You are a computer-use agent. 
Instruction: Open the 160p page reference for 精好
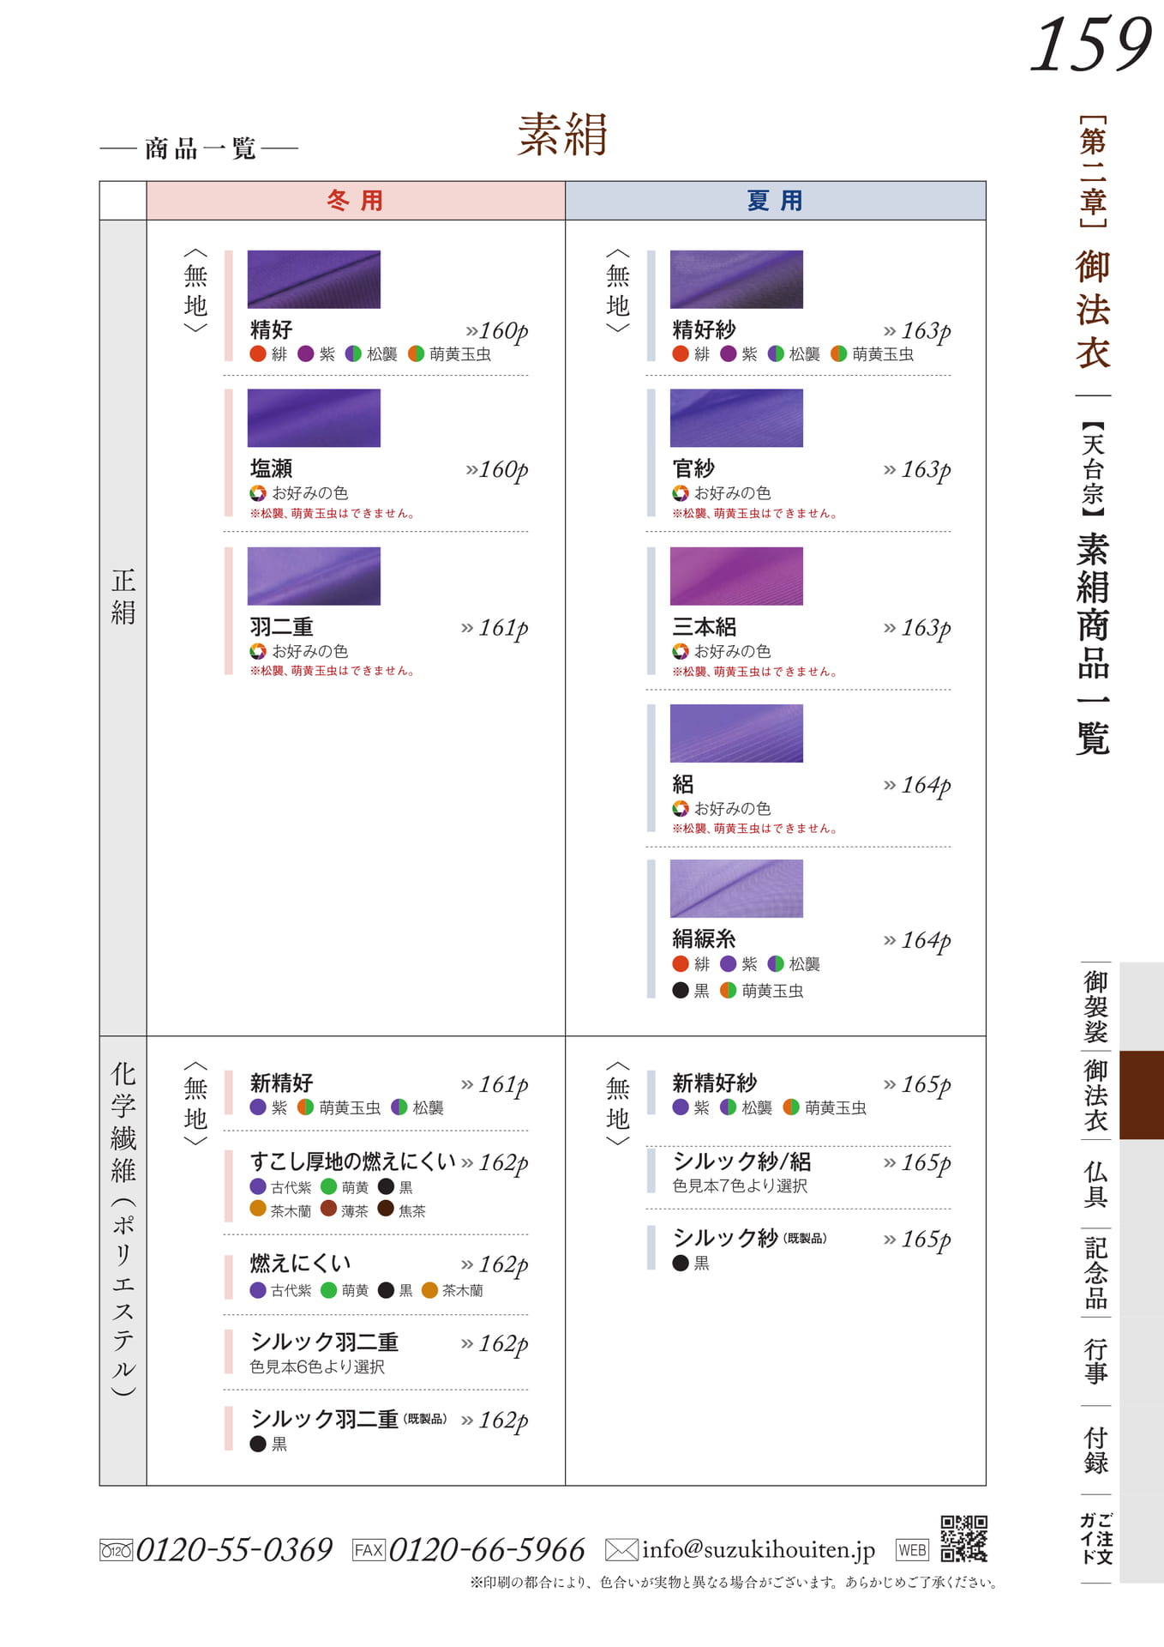click(496, 331)
